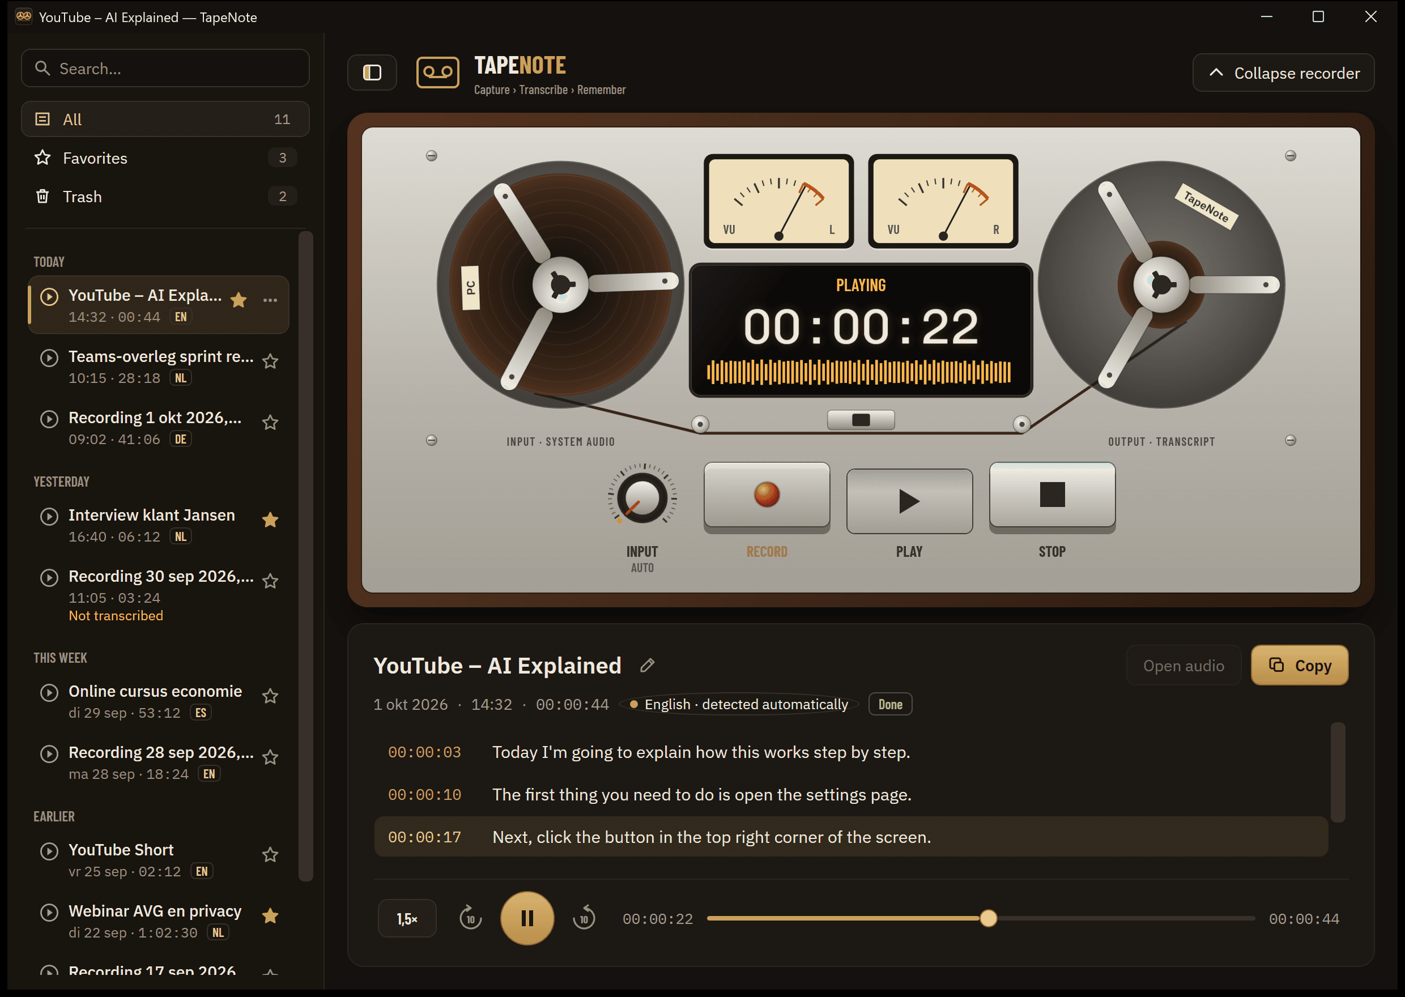Click the playback progress slider handle
This screenshot has height=997, width=1405.
988,918
